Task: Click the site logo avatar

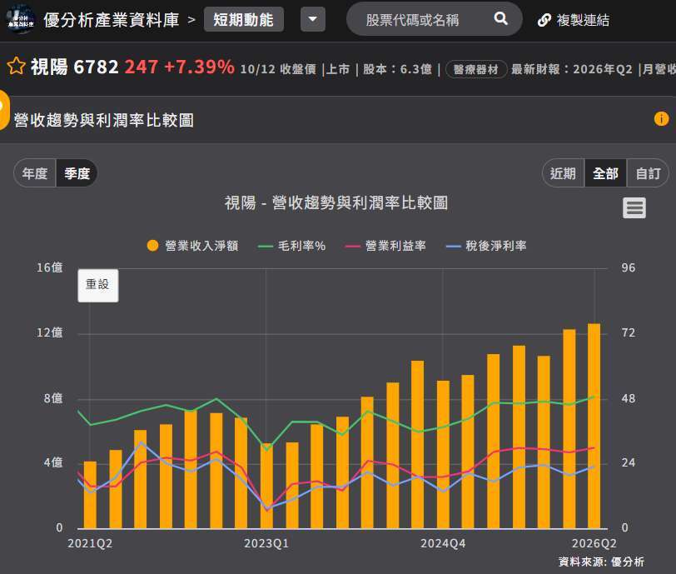Action: [x=20, y=19]
